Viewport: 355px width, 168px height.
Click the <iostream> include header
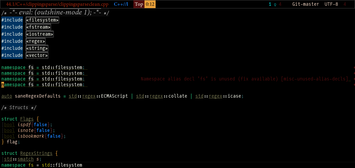(40, 34)
